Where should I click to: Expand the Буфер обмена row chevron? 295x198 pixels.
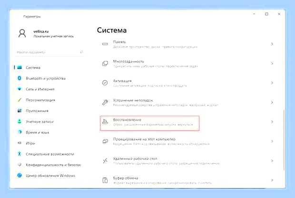(272, 180)
